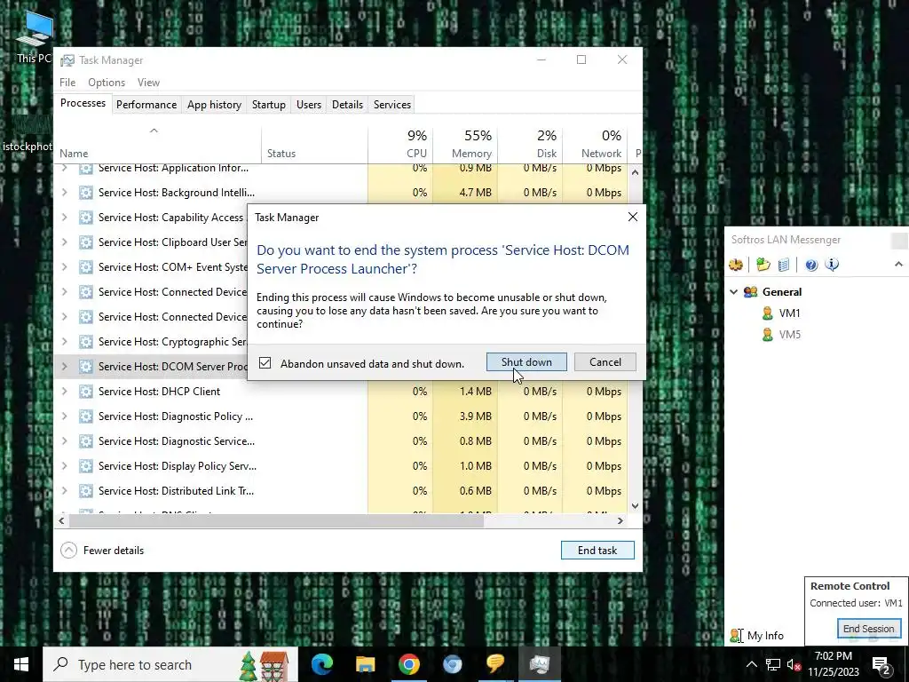This screenshot has width=909, height=682.
Task: Click Fewer details in Task Manager
Action: 102,551
